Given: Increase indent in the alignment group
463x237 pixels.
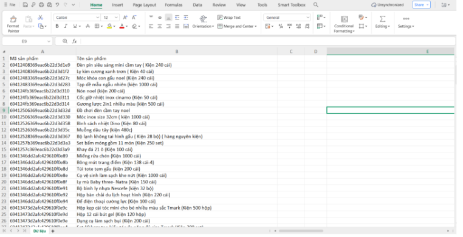Looking at the screenshot, I should (x=186, y=18).
